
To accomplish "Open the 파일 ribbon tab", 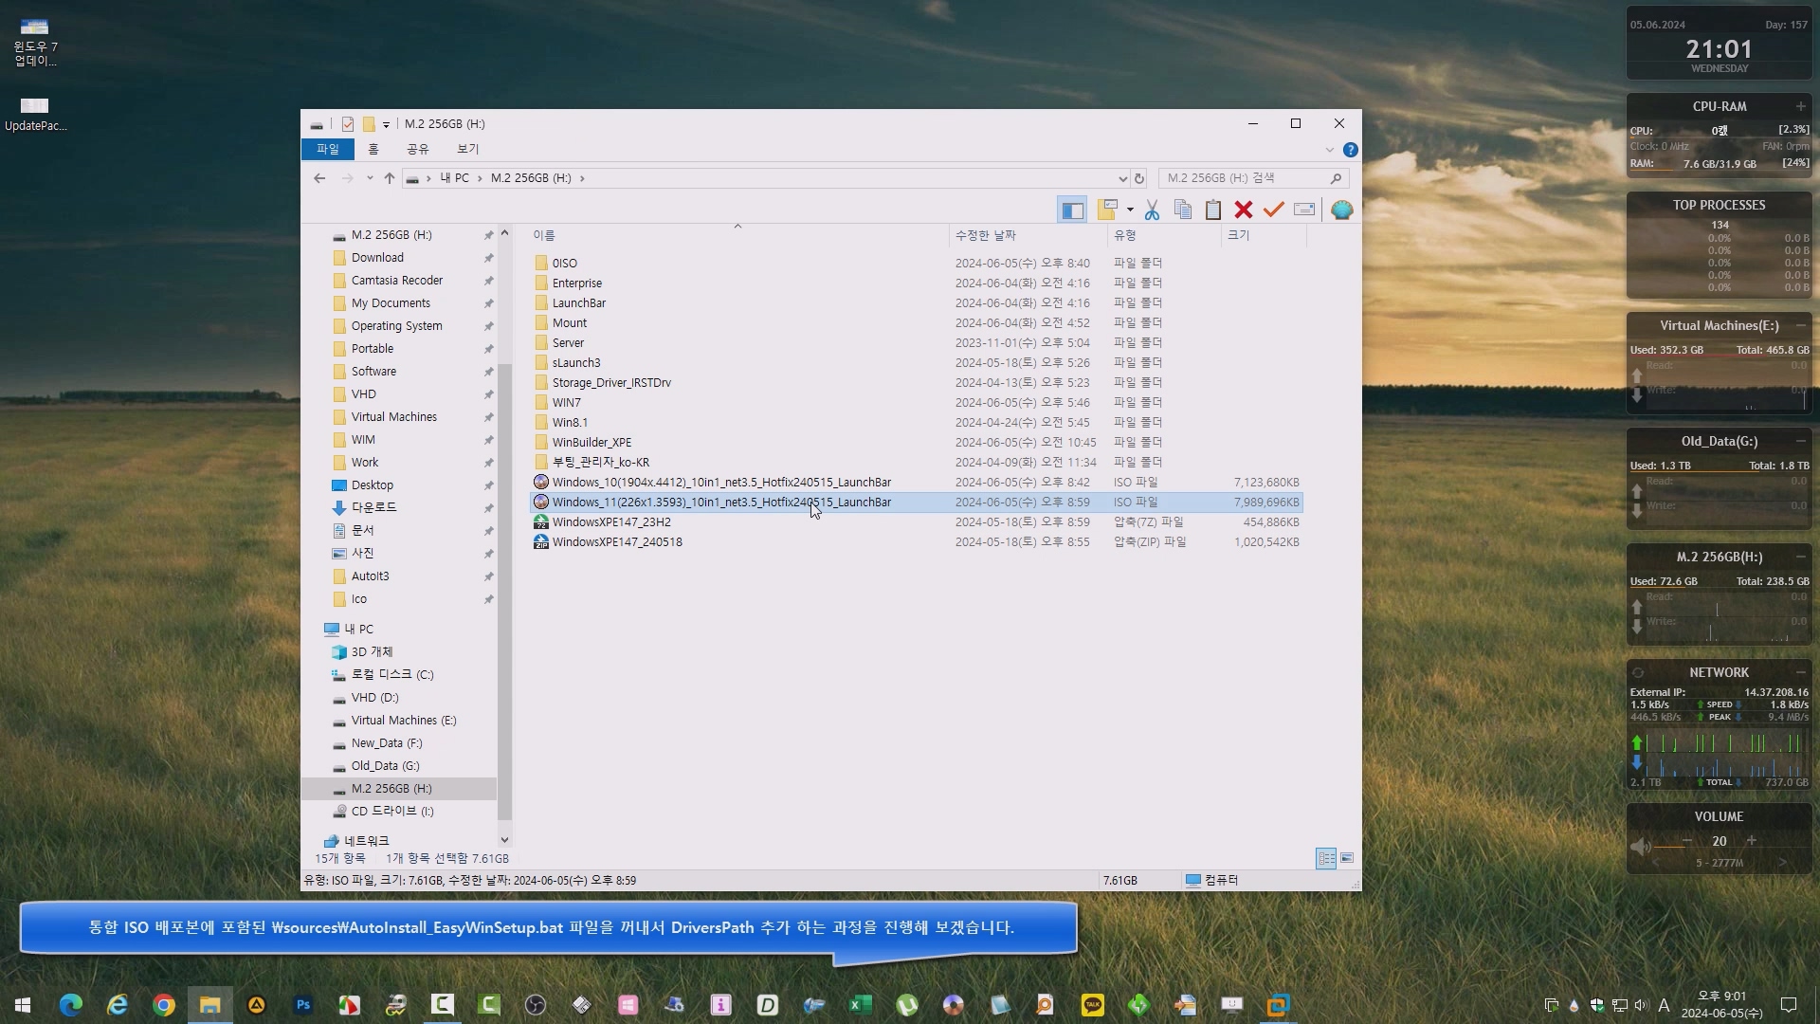I will [x=327, y=149].
